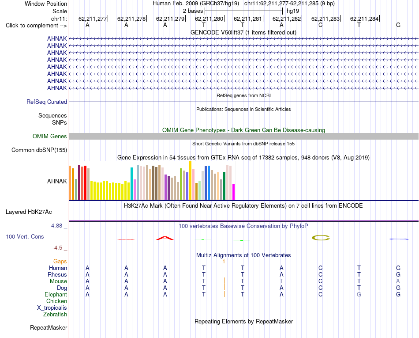This screenshot has width=419, height=338.
Task: Click the gray OMIM Genes track bar
Action: pyautogui.click(x=243, y=136)
